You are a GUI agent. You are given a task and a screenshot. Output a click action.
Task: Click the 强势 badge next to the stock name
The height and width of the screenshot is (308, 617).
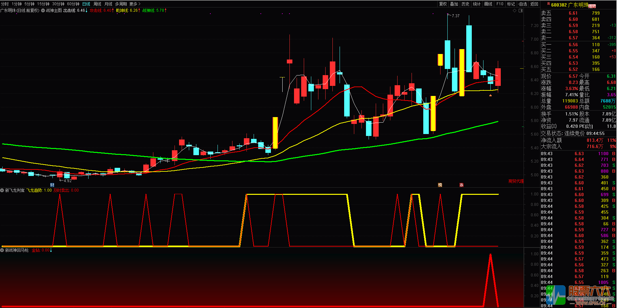[x=592, y=6]
